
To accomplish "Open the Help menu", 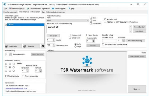I will point(71,9).
